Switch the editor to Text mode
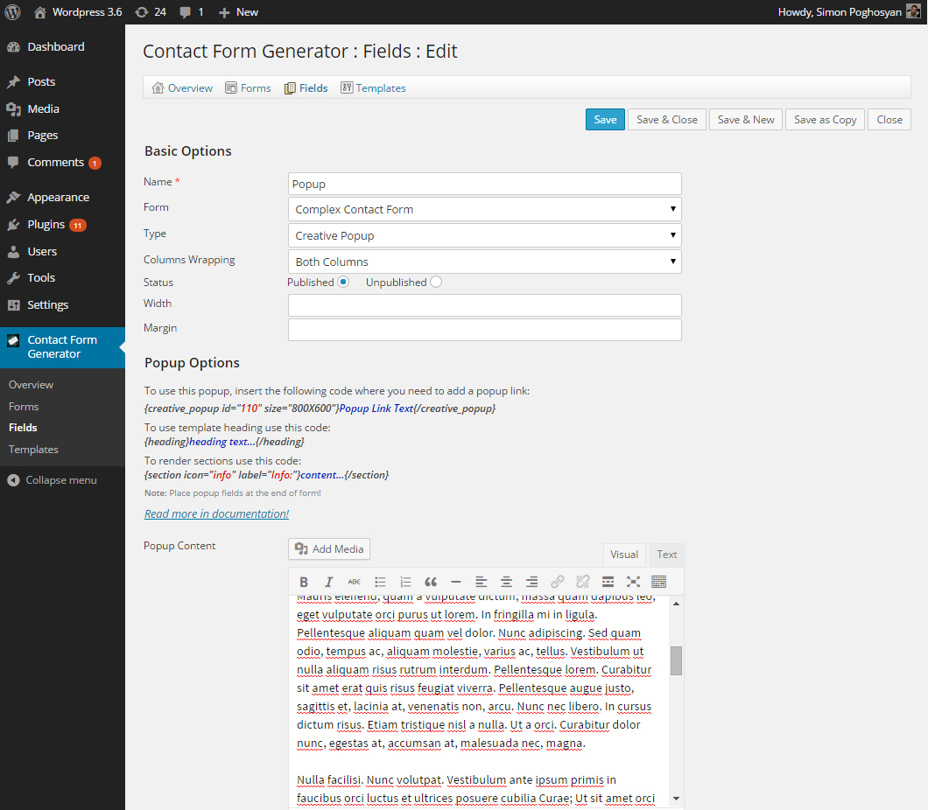Screen dimensions: 928x810 pos(666,555)
